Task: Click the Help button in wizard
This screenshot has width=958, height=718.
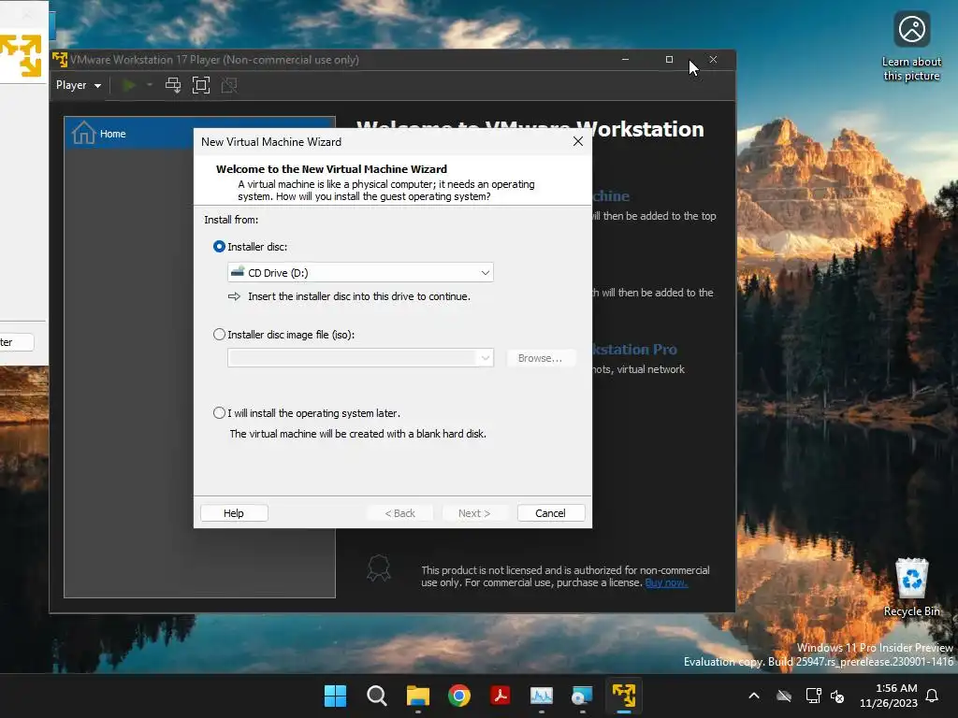Action: tap(234, 513)
